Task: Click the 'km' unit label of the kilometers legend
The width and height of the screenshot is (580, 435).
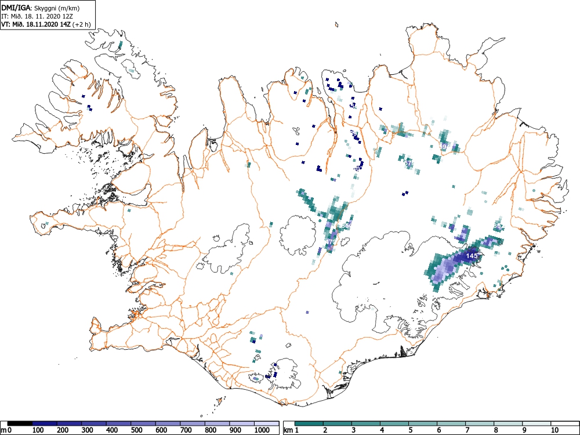Action: [288, 430]
